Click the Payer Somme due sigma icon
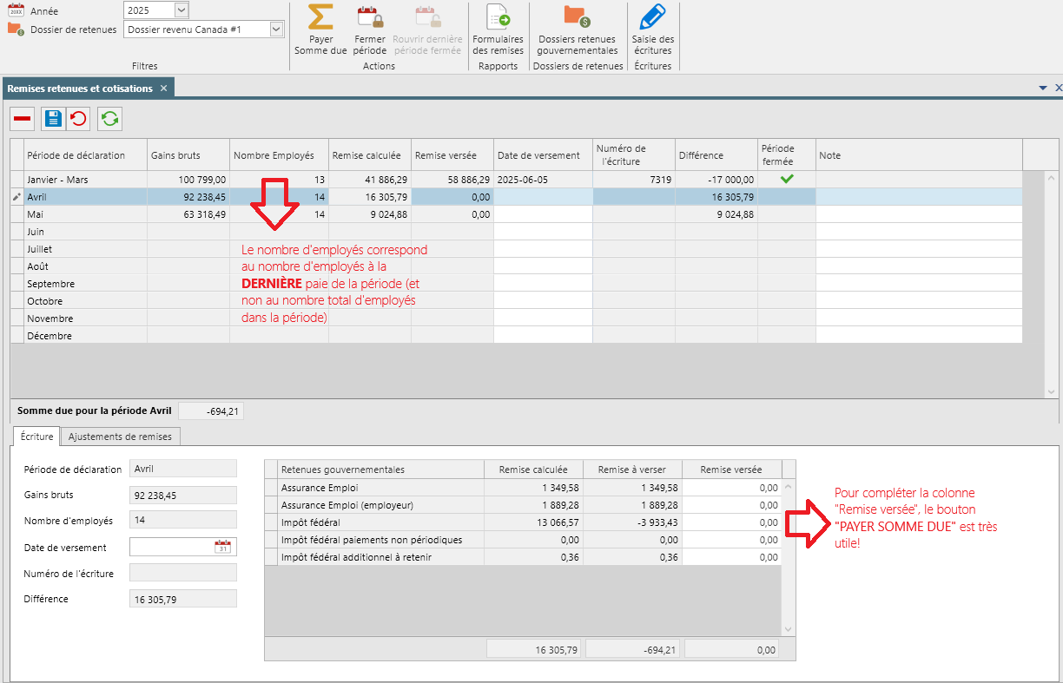 click(320, 17)
